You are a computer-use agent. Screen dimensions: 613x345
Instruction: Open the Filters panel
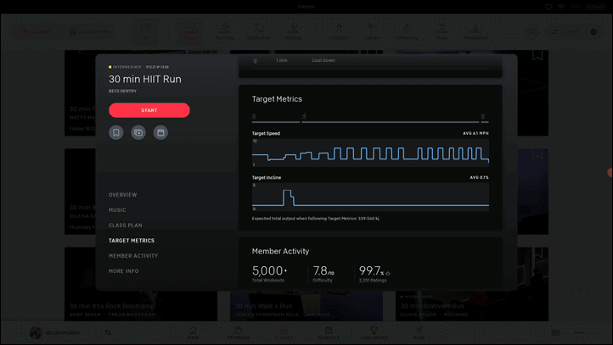[x=566, y=31]
